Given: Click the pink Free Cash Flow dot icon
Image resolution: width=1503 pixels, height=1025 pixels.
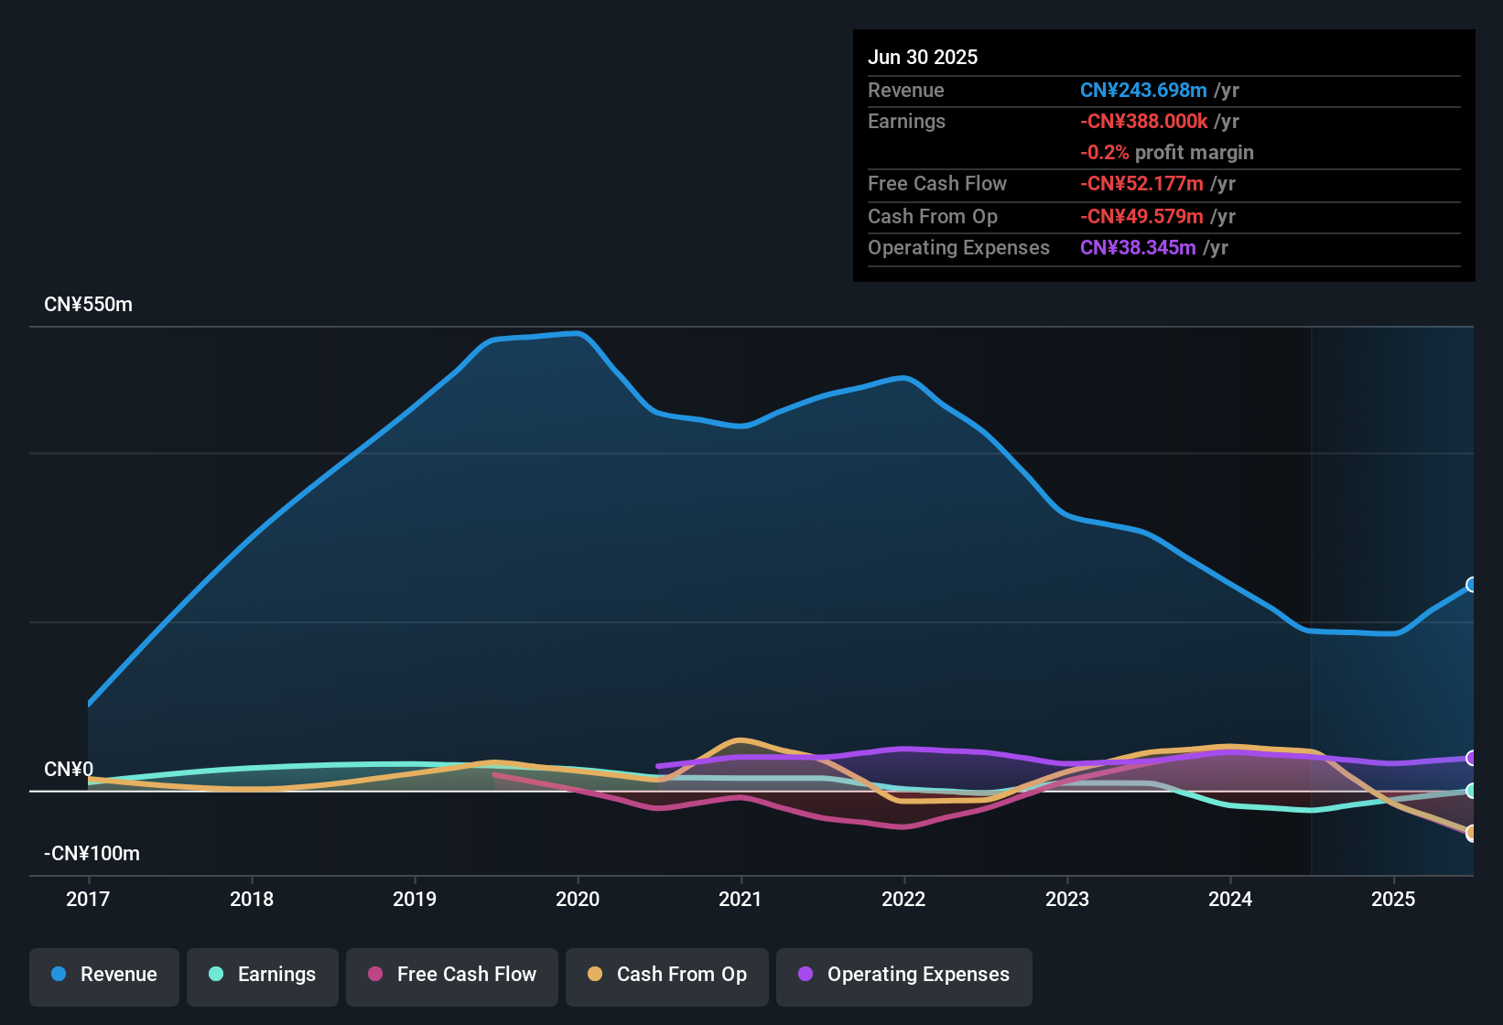Looking at the screenshot, I should pyautogui.click(x=375, y=975).
